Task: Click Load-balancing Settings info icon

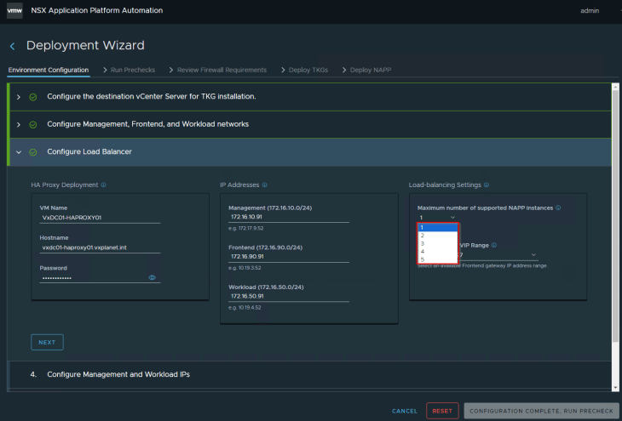Action: [x=487, y=185]
